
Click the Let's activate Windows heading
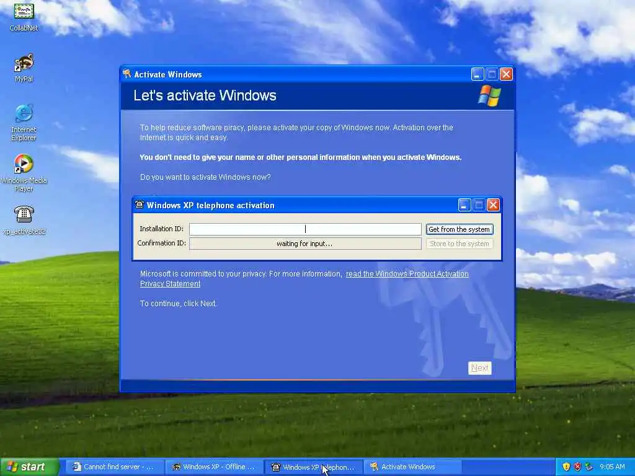click(x=205, y=95)
